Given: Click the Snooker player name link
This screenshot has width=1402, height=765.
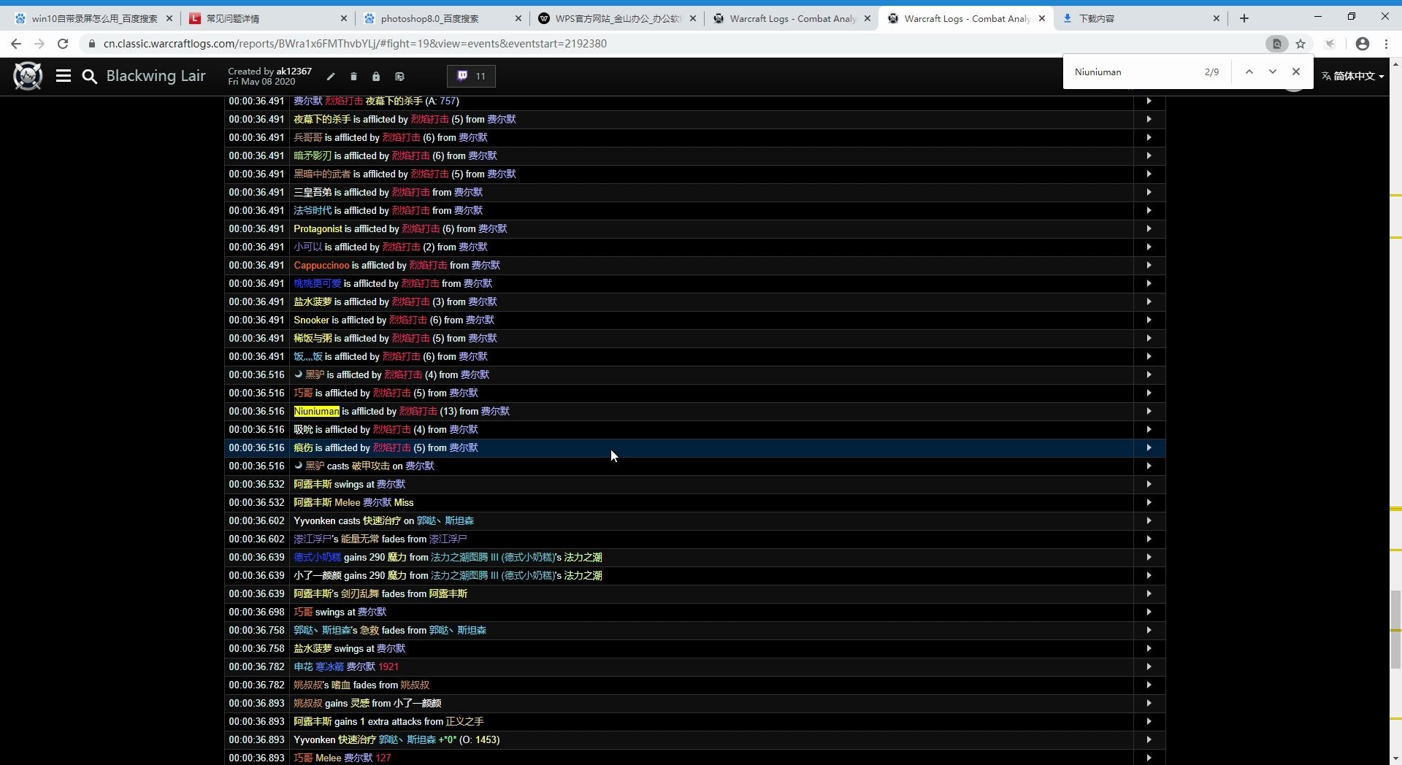Looking at the screenshot, I should (311, 320).
